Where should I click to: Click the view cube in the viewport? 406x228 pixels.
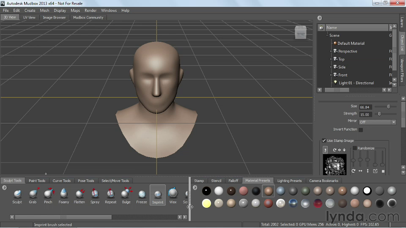click(x=300, y=33)
